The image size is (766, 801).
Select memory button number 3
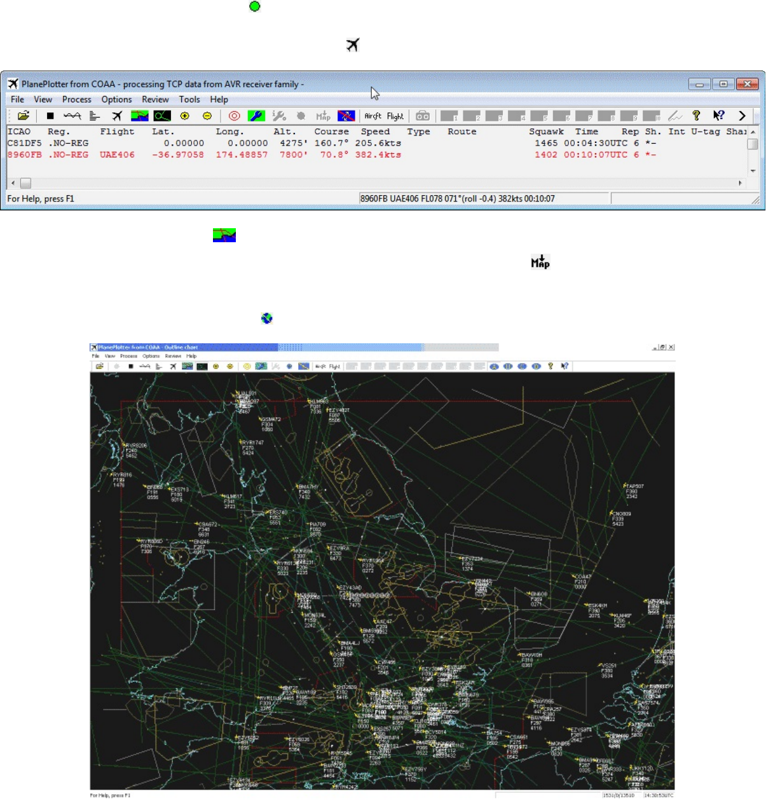494,116
